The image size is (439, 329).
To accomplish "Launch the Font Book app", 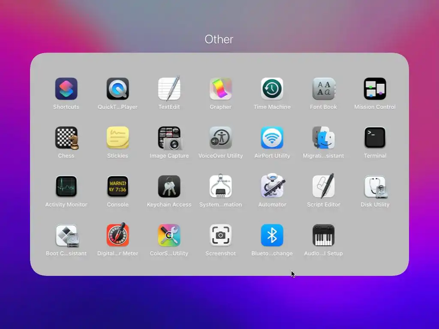I will (x=323, y=89).
